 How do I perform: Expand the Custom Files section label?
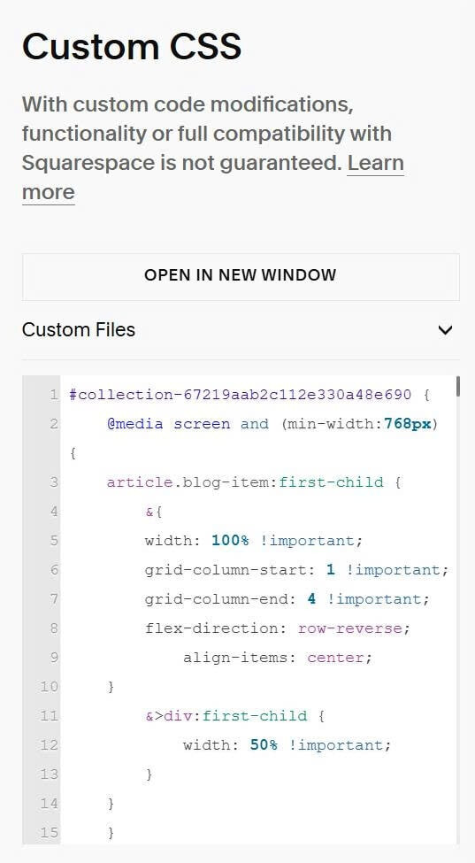pyautogui.click(x=79, y=329)
